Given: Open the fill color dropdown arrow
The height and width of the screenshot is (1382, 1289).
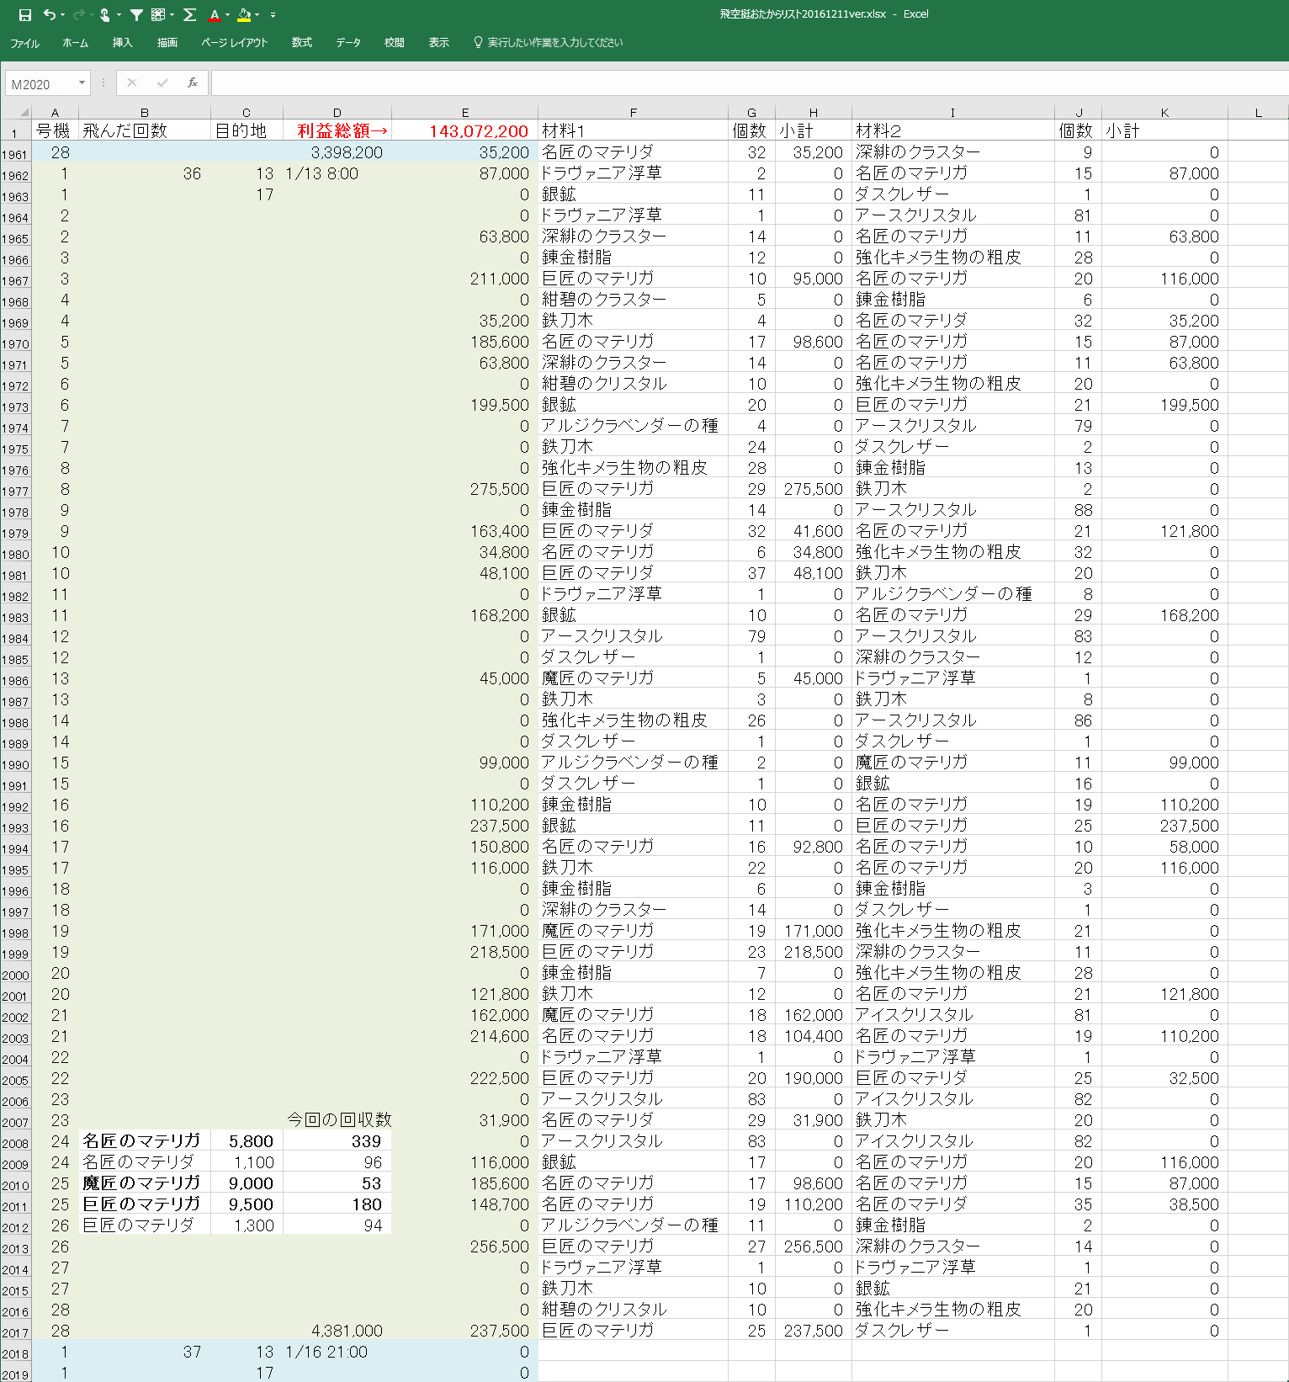Looking at the screenshot, I should (257, 15).
